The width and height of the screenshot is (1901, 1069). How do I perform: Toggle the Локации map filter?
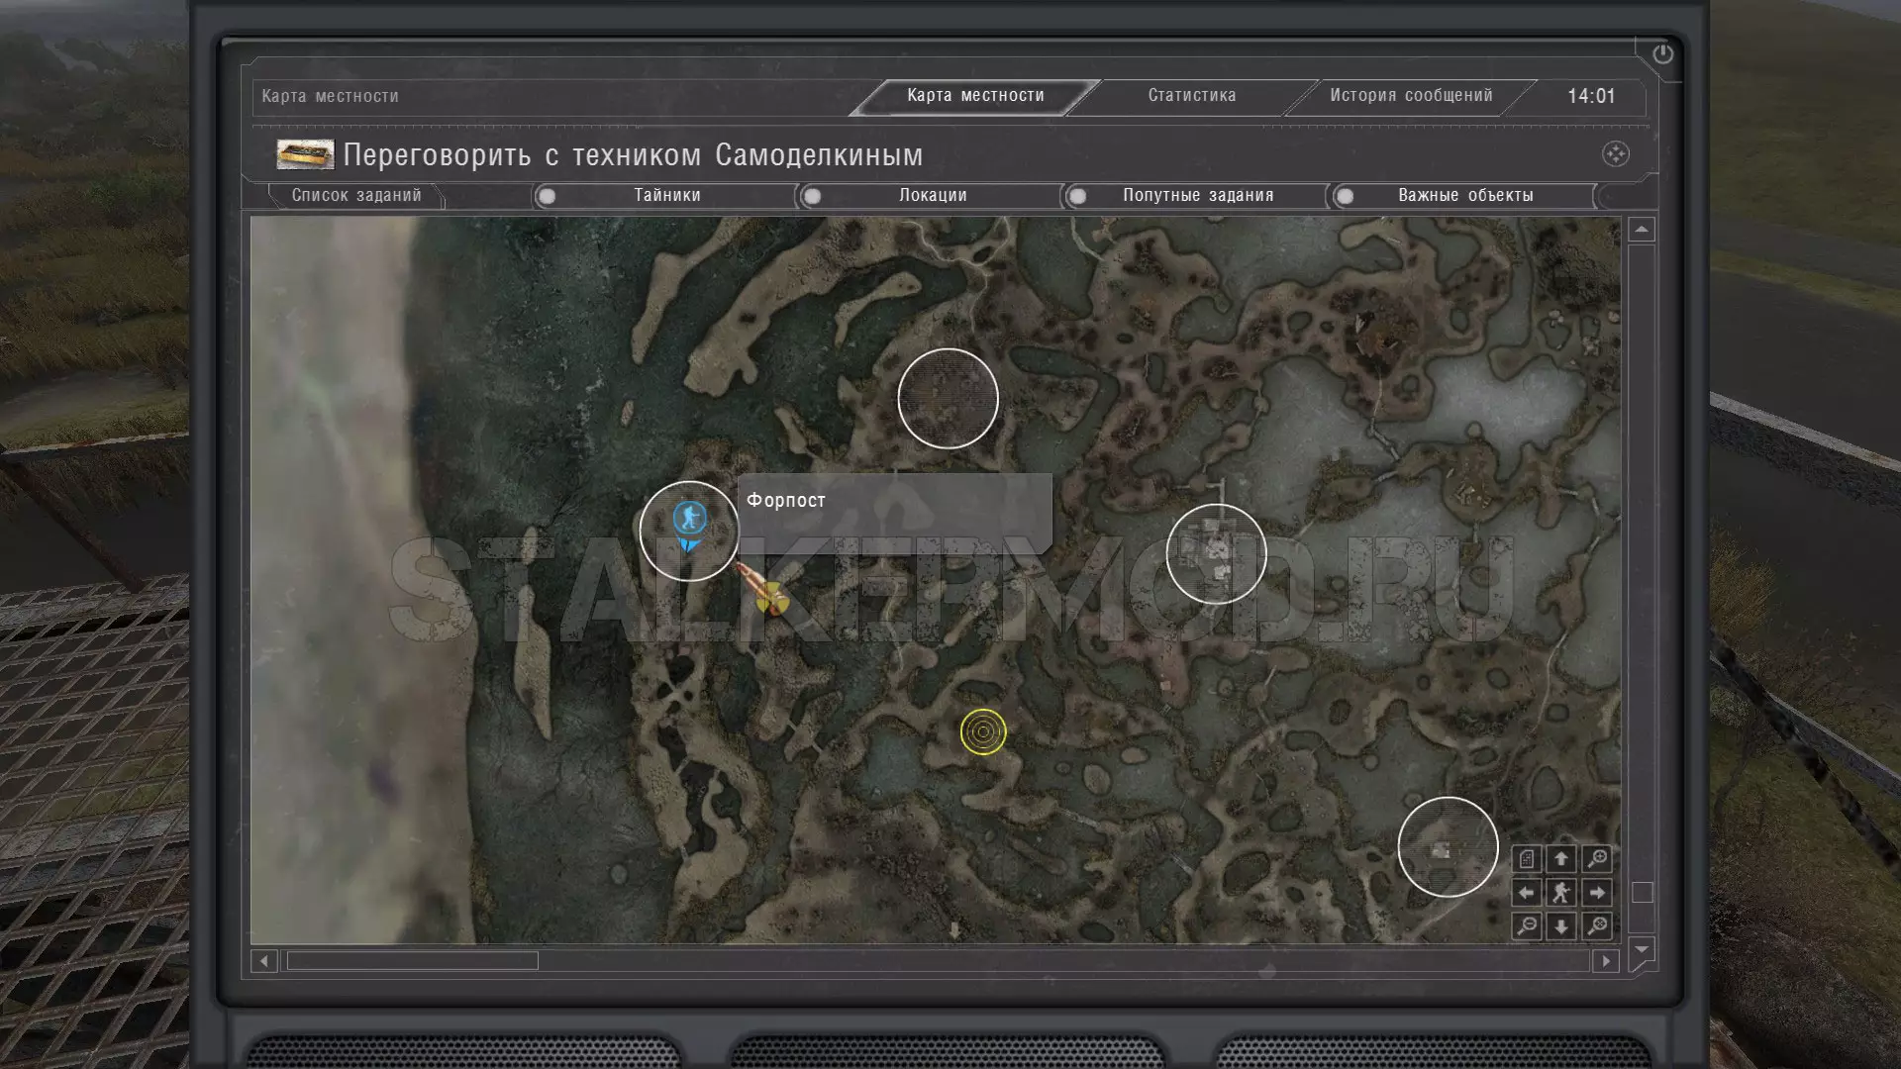point(932,196)
